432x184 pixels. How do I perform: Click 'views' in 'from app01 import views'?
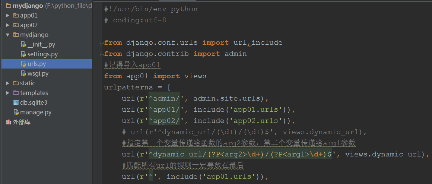(196, 76)
